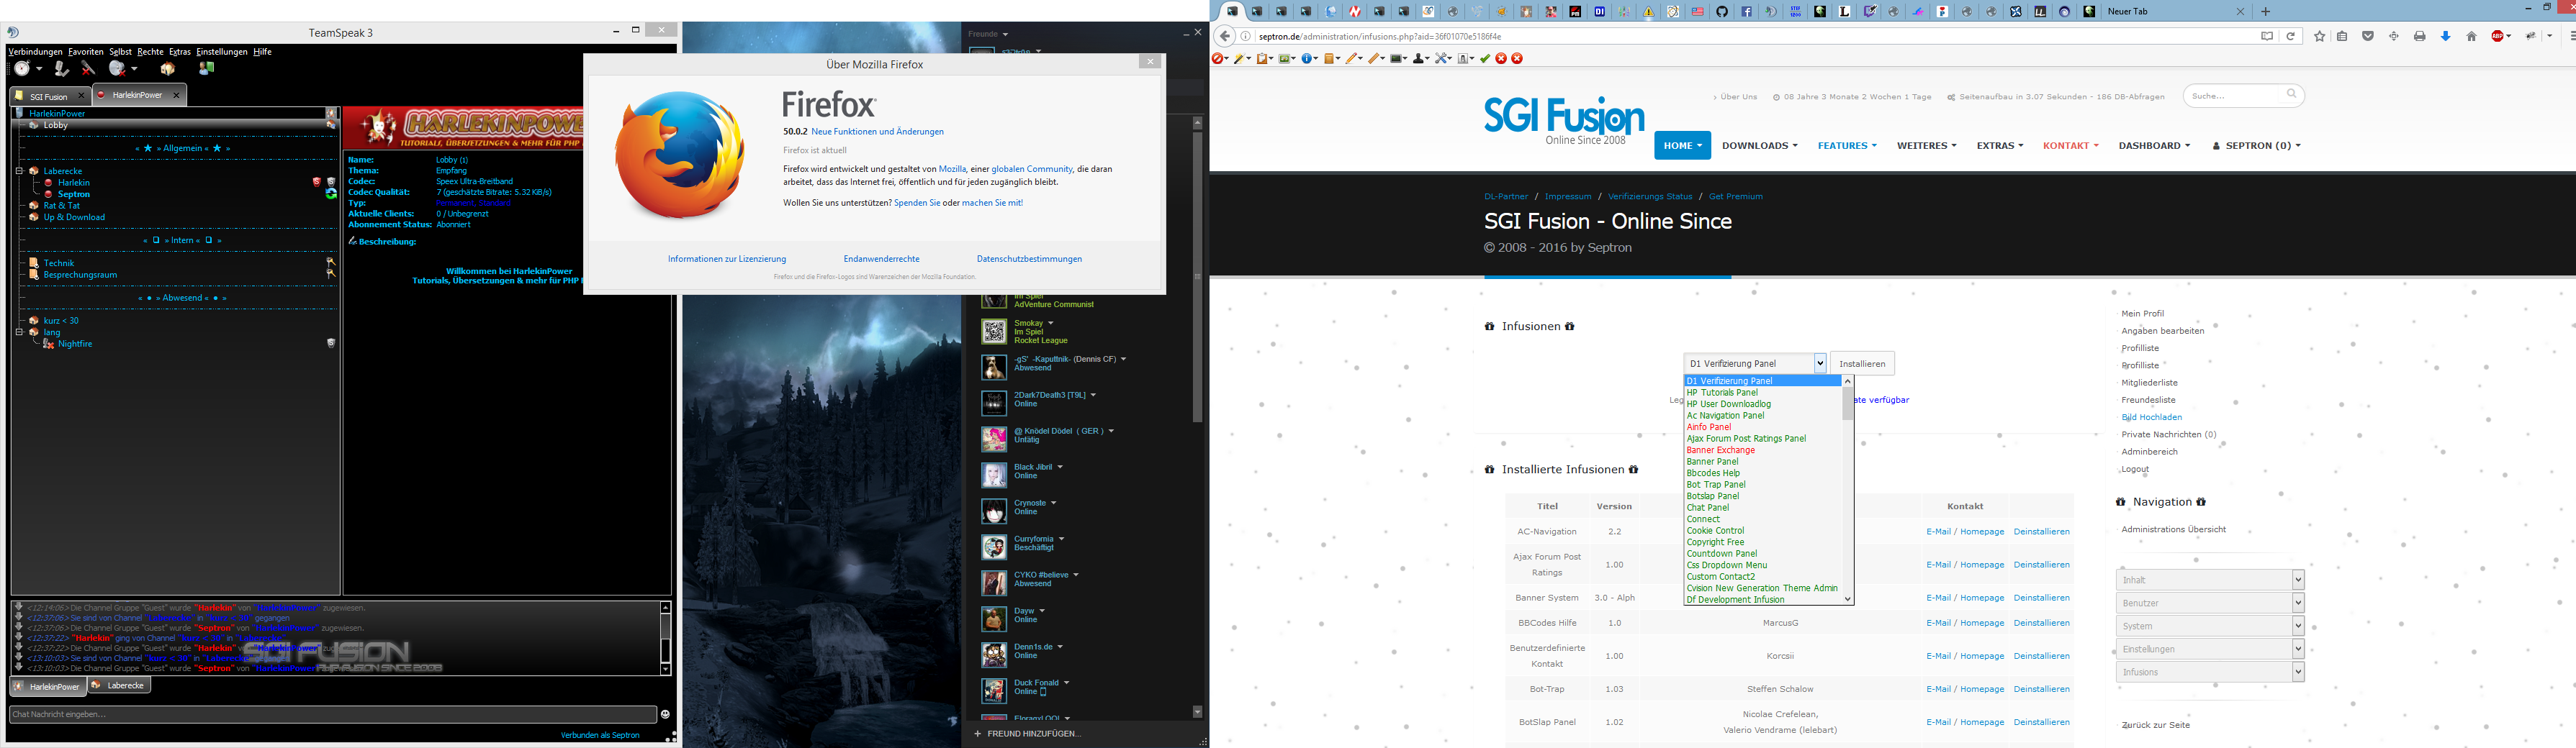Open Verbindungen menu in TeamSpeak
Image resolution: width=2576 pixels, height=748 pixels.
(35, 52)
